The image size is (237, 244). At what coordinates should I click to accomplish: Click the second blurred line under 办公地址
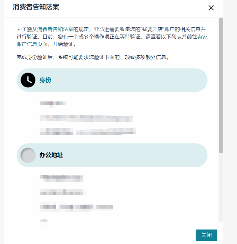click(62, 192)
